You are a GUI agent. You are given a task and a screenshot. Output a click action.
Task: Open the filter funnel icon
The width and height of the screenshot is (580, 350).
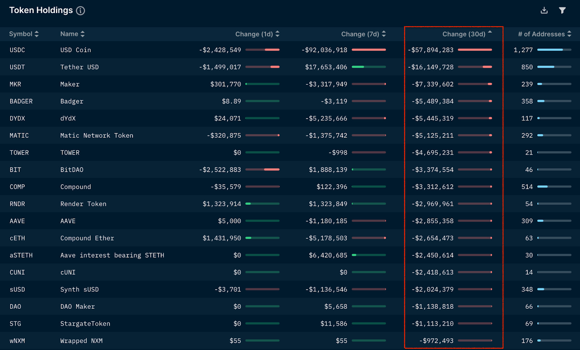tap(562, 11)
